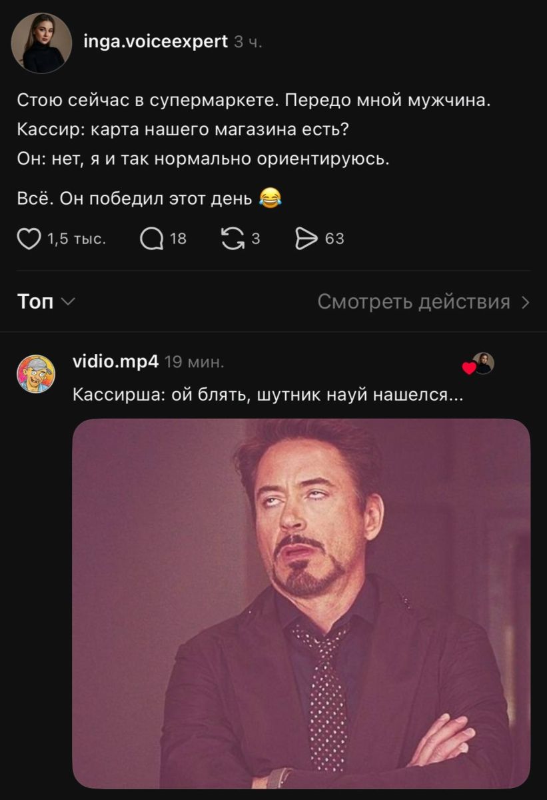
Task: Open inga.voiceexpert's profile photo
Action: [41, 43]
